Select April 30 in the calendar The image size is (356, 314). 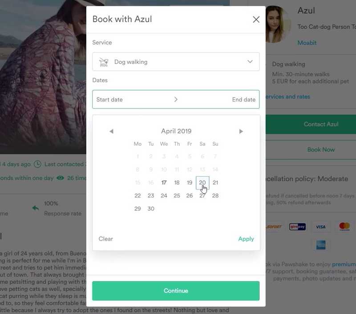click(151, 209)
